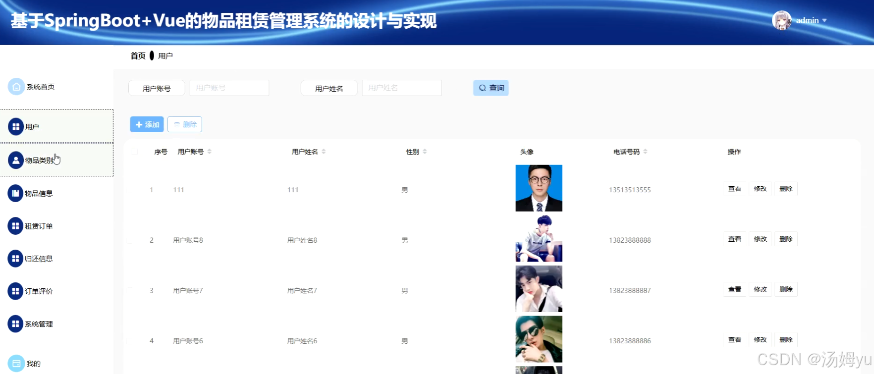Click the 物品信息 sidebar icon

15,193
